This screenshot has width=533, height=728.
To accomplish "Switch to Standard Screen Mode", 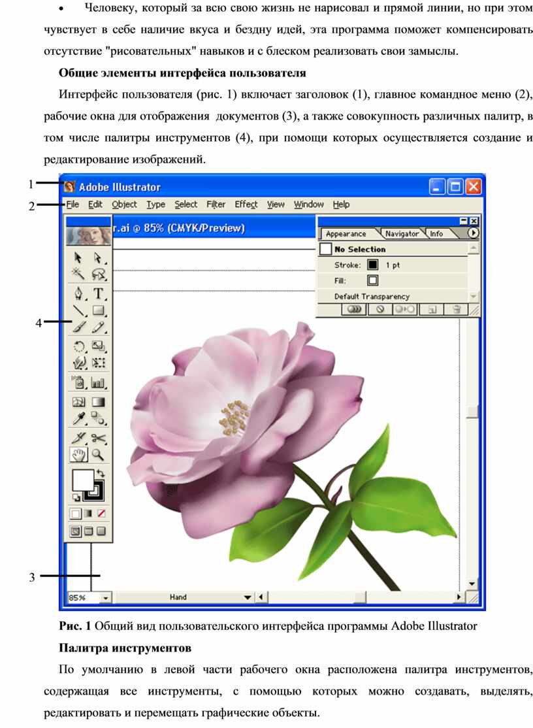I will point(75,531).
